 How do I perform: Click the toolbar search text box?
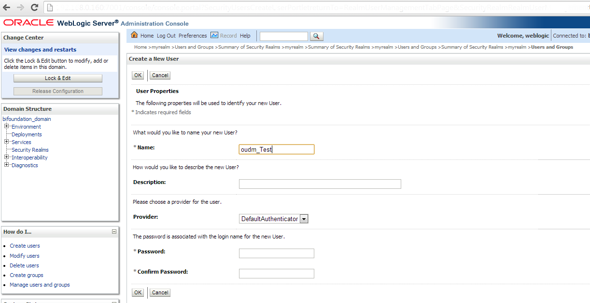(284, 36)
